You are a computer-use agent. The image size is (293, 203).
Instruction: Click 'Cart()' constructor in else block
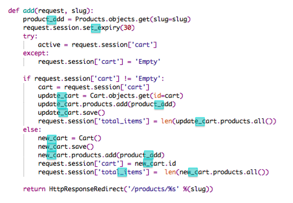[x=90, y=138]
